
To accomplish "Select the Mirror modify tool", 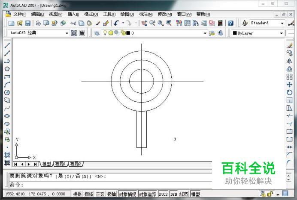I will click(x=289, y=61).
